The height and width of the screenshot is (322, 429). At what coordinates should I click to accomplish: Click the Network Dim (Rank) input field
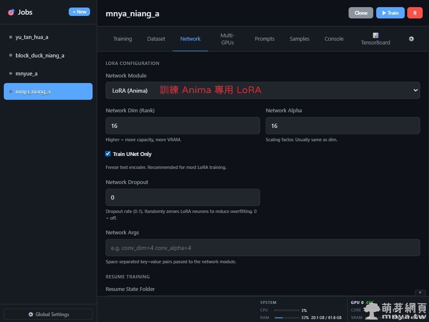click(183, 126)
